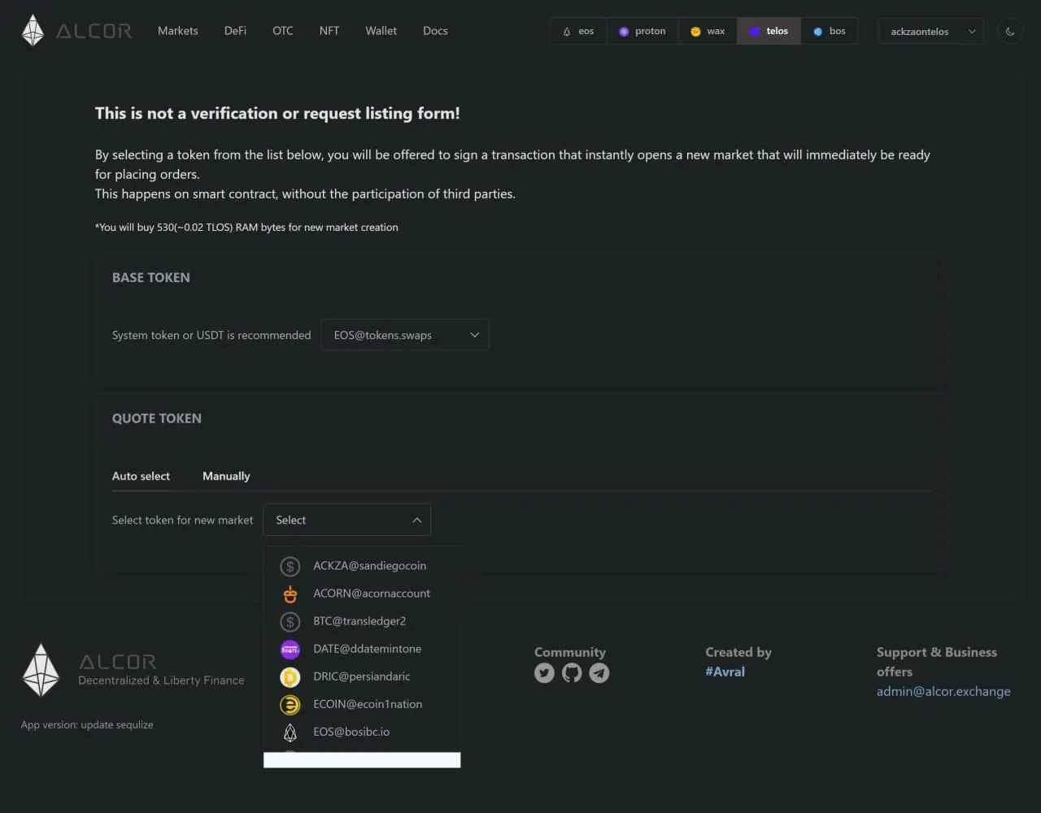This screenshot has height=813, width=1041.
Task: Click the ACKZA token icon
Action: point(290,567)
